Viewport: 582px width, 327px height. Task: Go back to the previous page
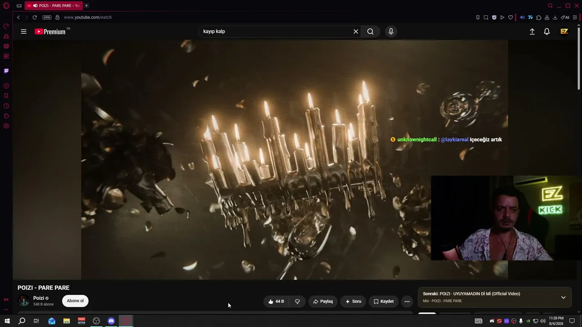(18, 17)
